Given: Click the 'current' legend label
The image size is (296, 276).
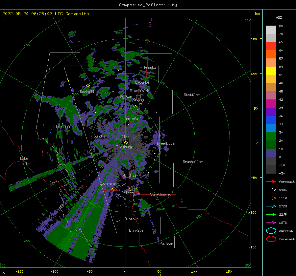Looking at the screenshot, I should coord(286,231).
